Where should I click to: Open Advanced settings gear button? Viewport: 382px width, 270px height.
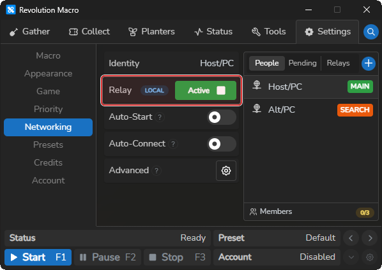[226, 171]
